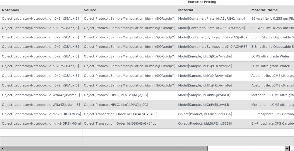Image resolution: width=294 pixels, height=151 pixels.
Task: Click the resize grip in the window corner
Action: (292, 149)
